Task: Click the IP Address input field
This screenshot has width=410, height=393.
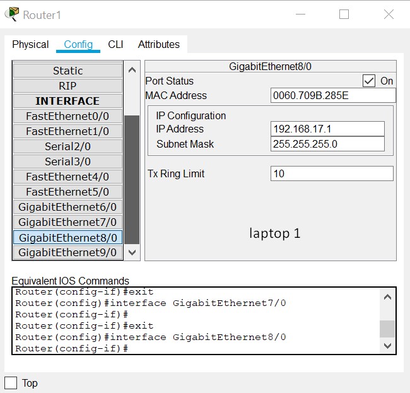Action: click(327, 129)
